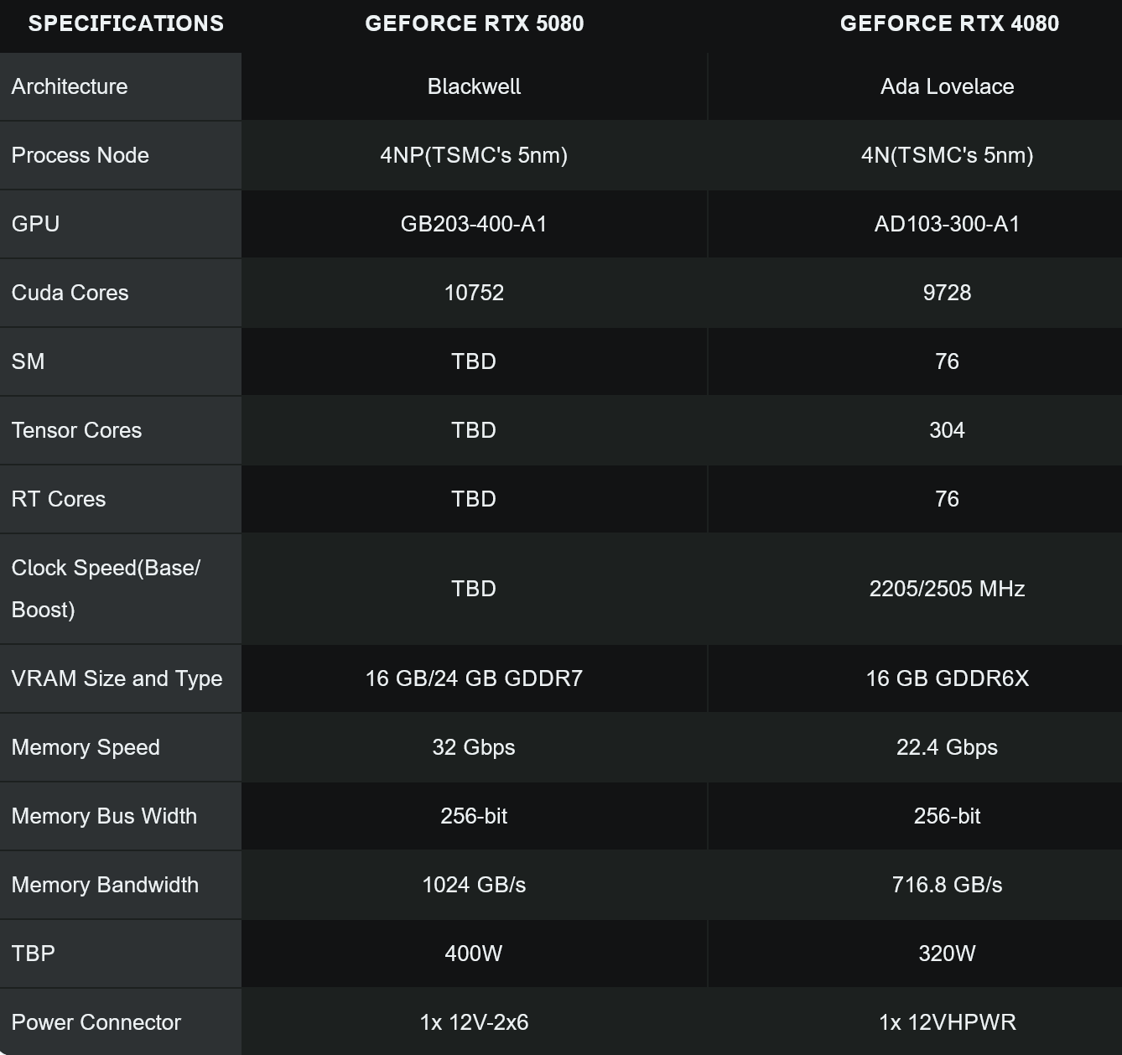Click the Architecture row label

pos(70,86)
